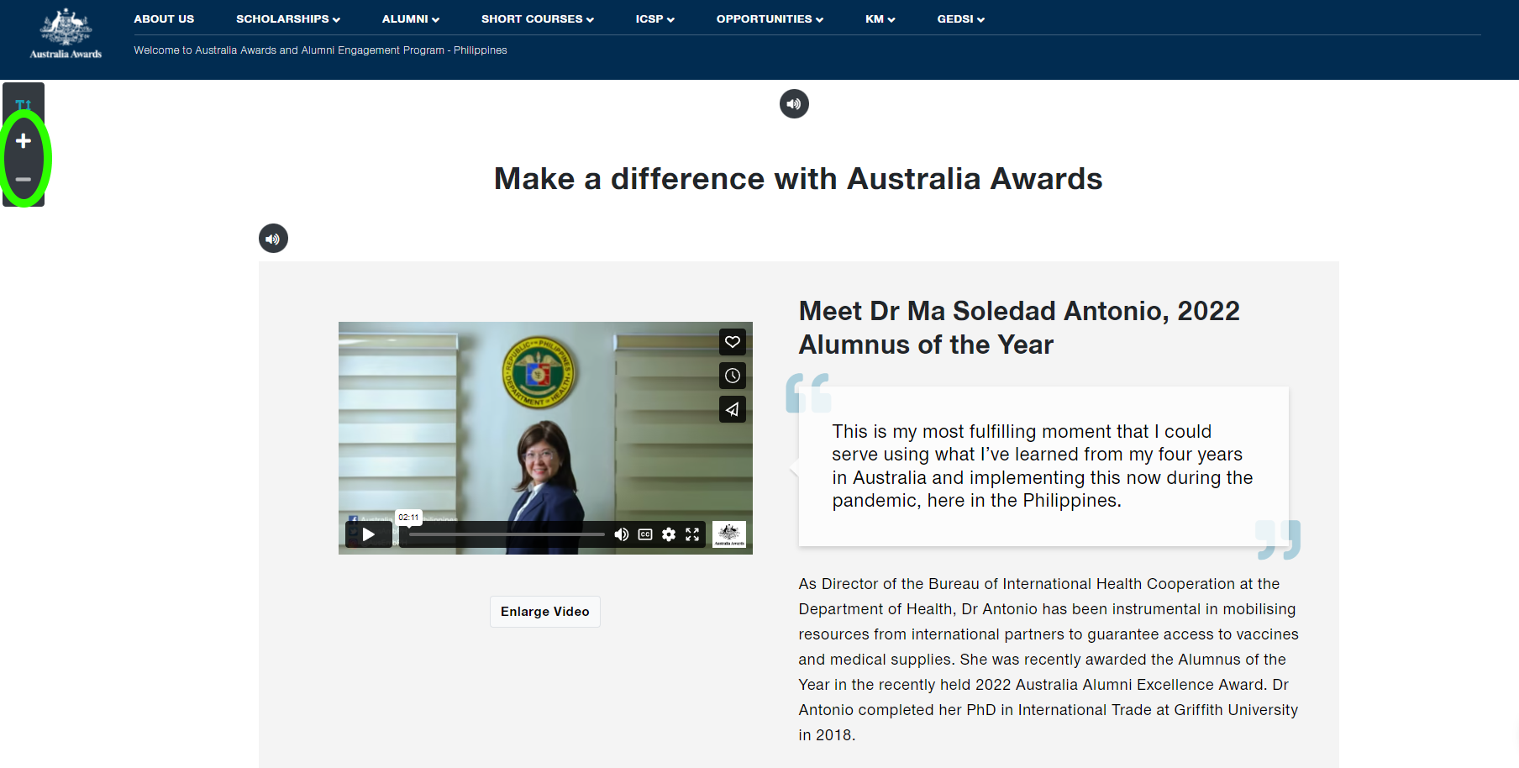Play the Dr Antonio video
Screen dimensions: 1519x768
[x=369, y=534]
